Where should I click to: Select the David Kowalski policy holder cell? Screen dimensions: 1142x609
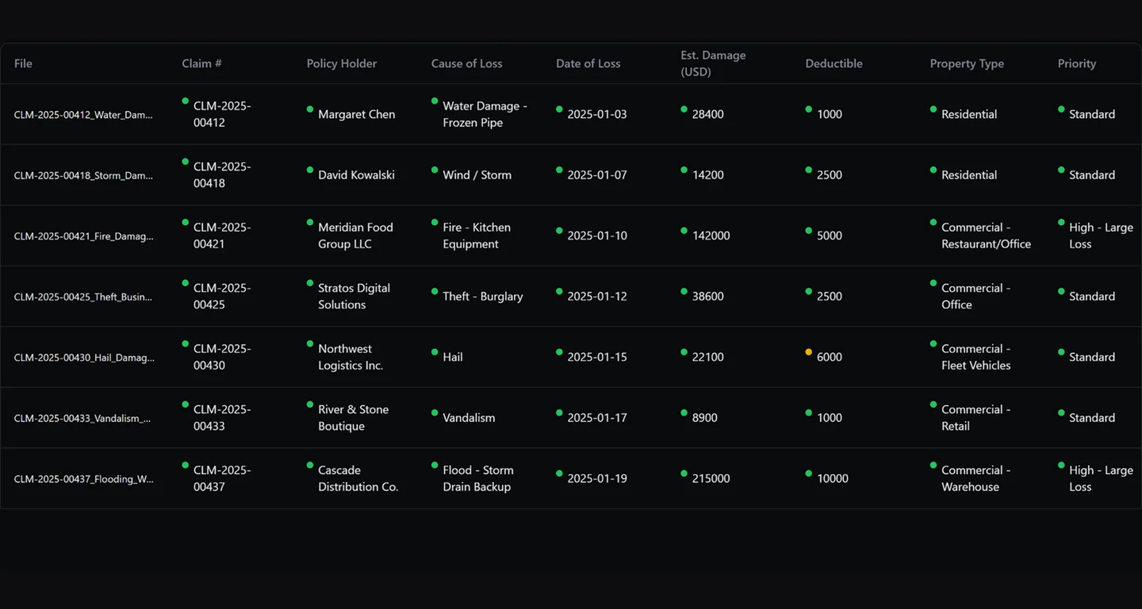357,174
